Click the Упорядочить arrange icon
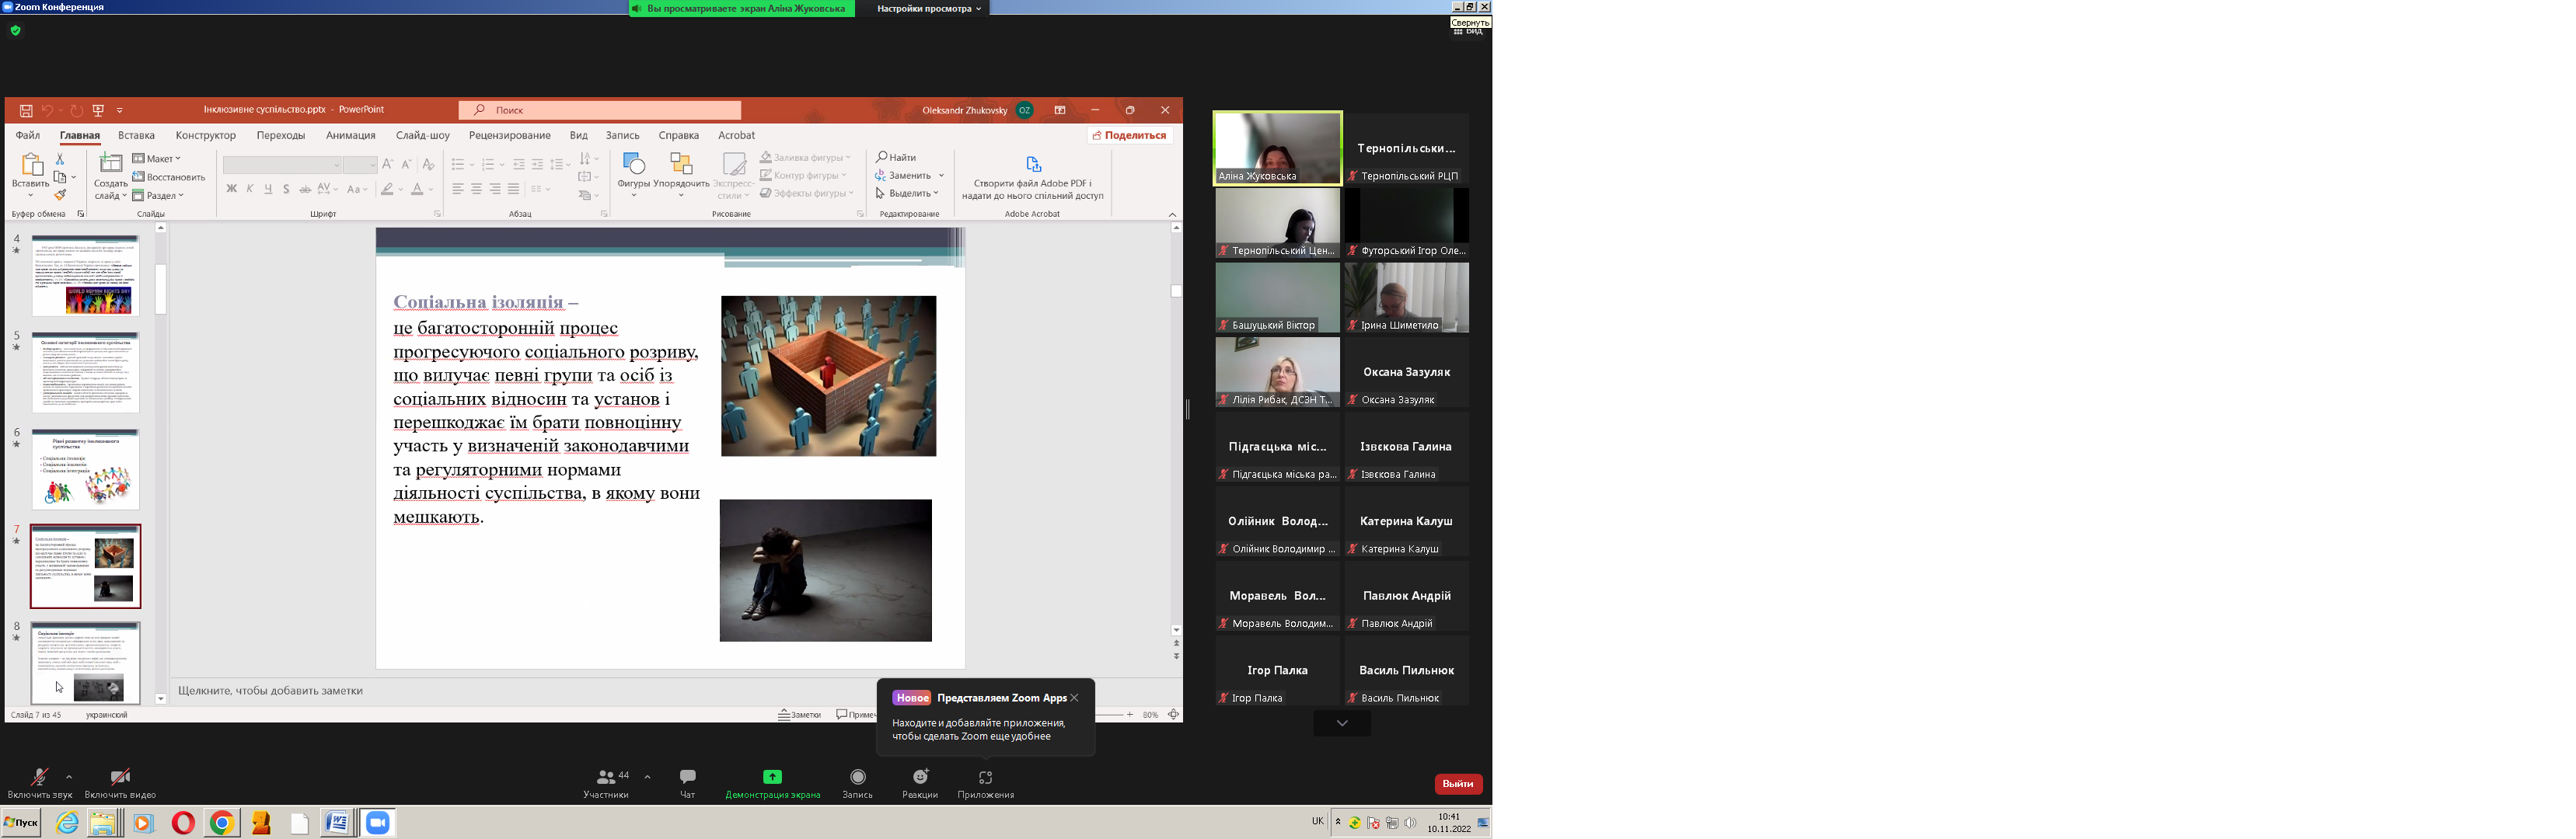The height and width of the screenshot is (839, 2576). point(681,163)
